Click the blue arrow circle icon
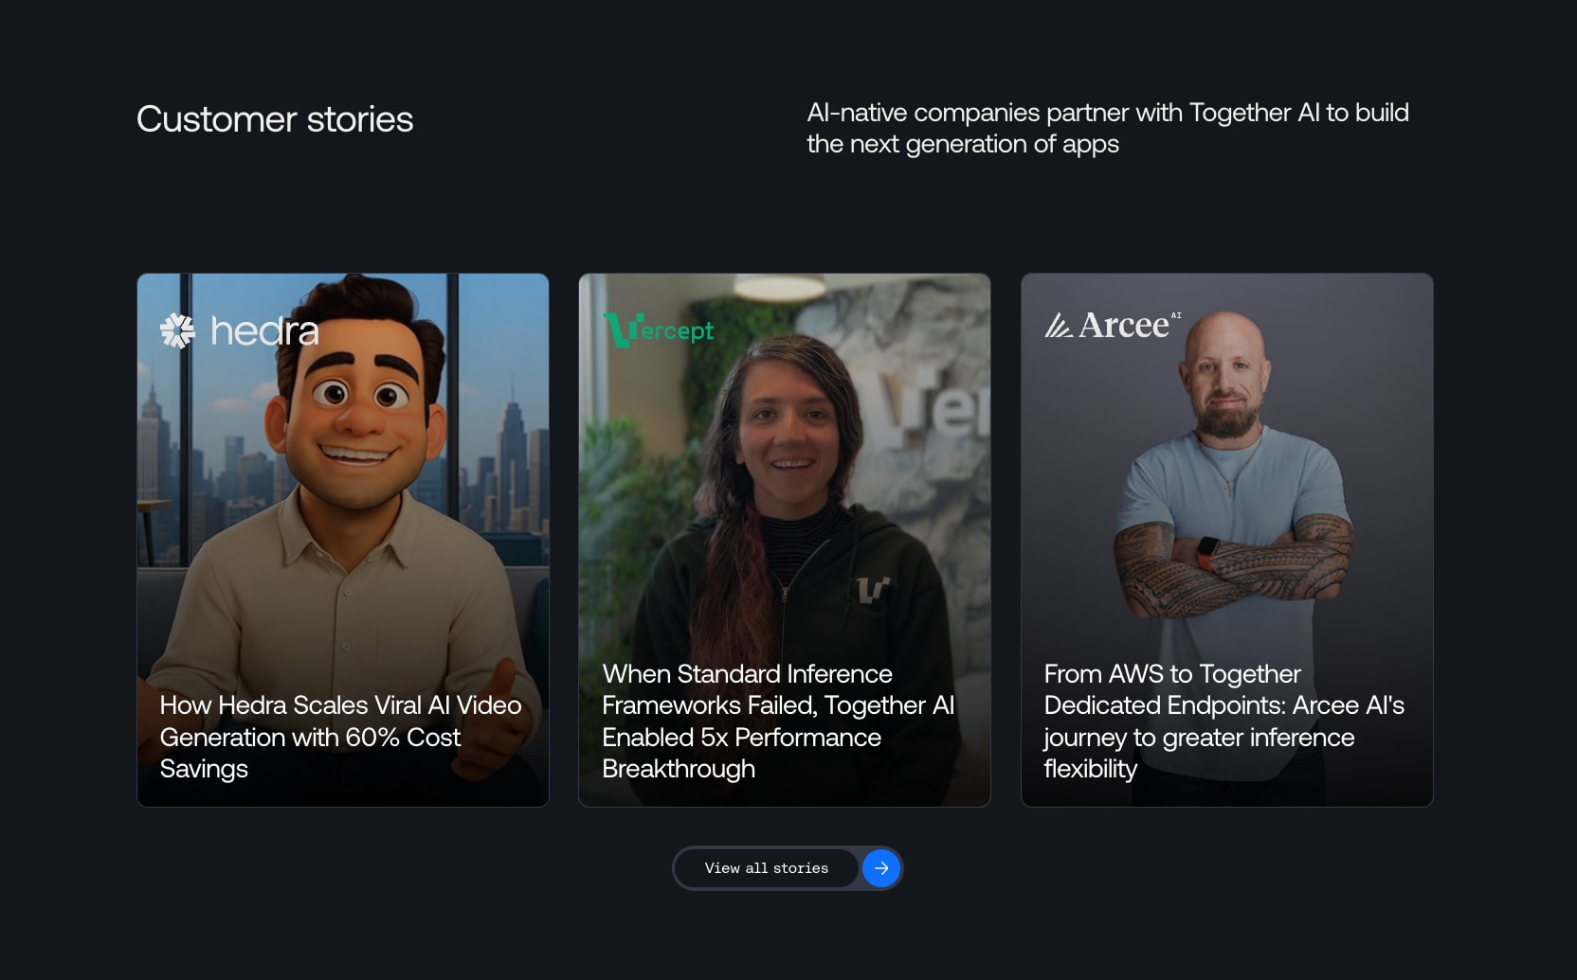Viewport: 1577px width, 980px height. coord(881,868)
